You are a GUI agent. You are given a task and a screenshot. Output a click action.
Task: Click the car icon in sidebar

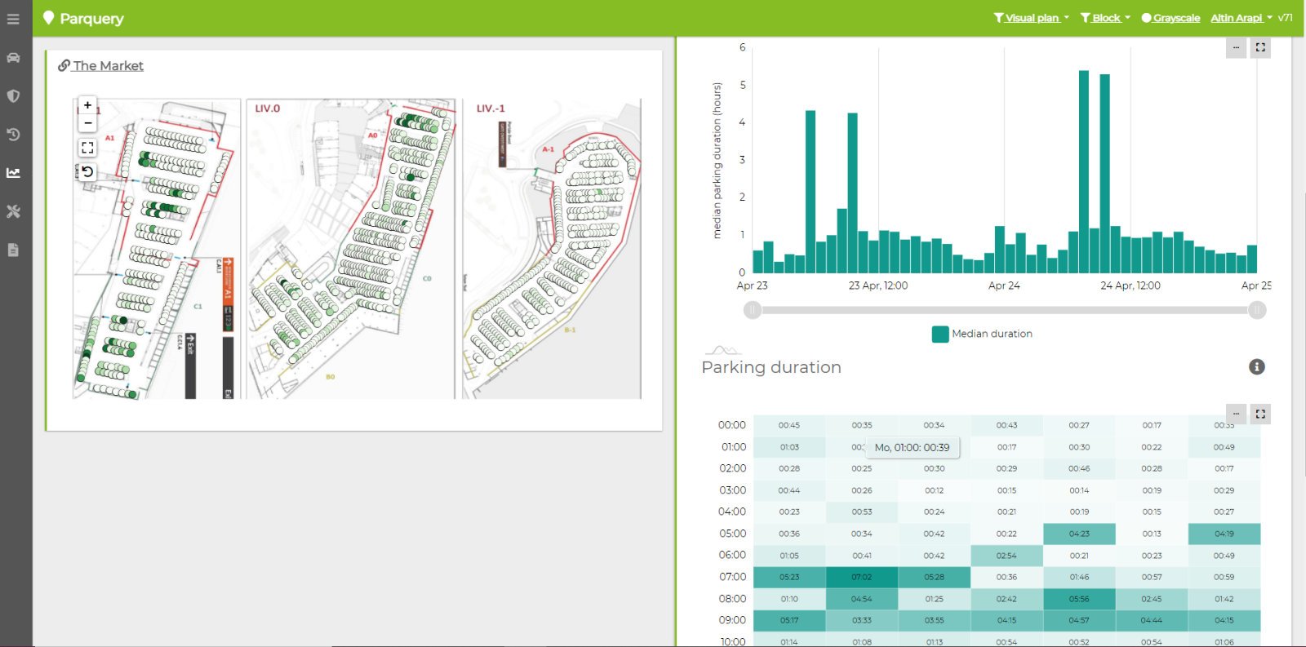tap(13, 58)
